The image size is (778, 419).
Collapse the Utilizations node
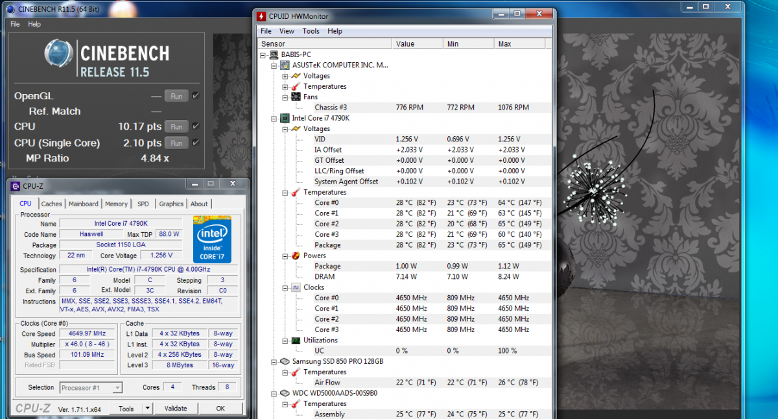tap(285, 341)
